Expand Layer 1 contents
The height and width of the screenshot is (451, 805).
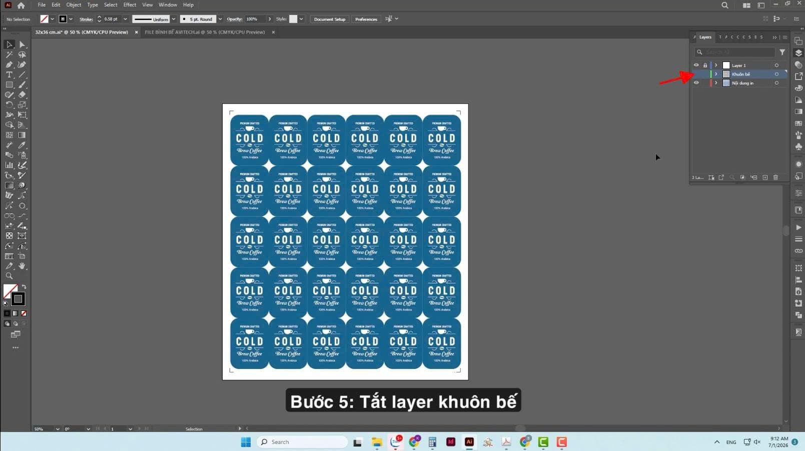(716, 65)
